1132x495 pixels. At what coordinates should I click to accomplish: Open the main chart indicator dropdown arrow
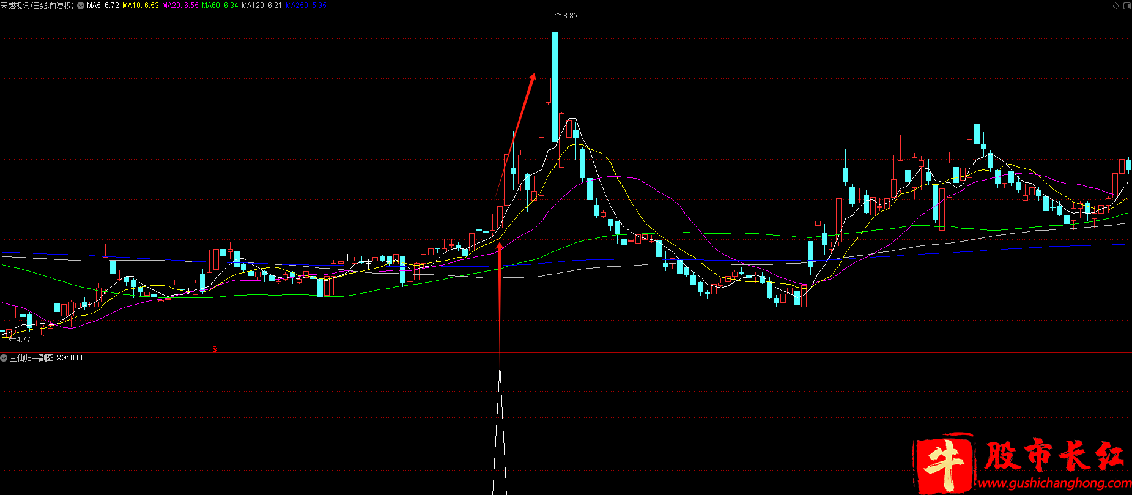[x=81, y=6]
